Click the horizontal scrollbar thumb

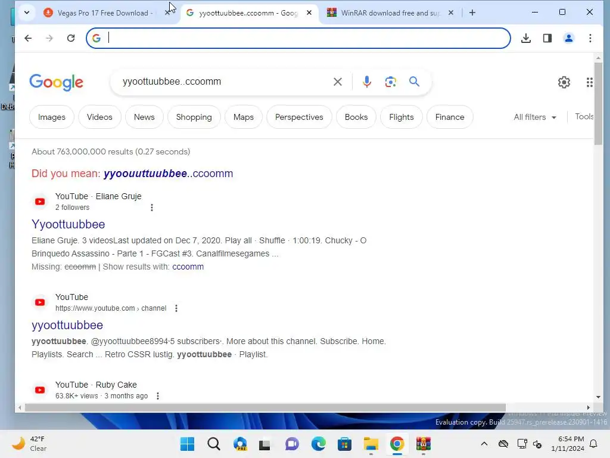coord(265,408)
